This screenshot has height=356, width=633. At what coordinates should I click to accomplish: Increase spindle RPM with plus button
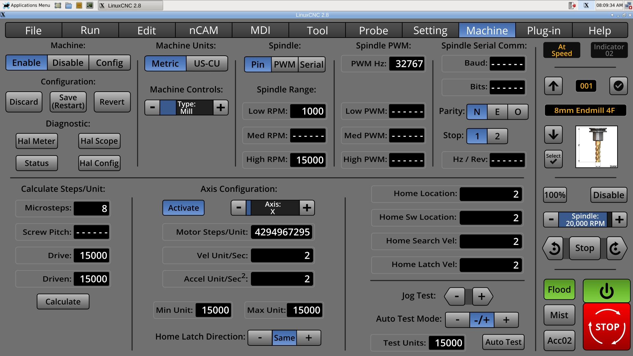pos(619,220)
